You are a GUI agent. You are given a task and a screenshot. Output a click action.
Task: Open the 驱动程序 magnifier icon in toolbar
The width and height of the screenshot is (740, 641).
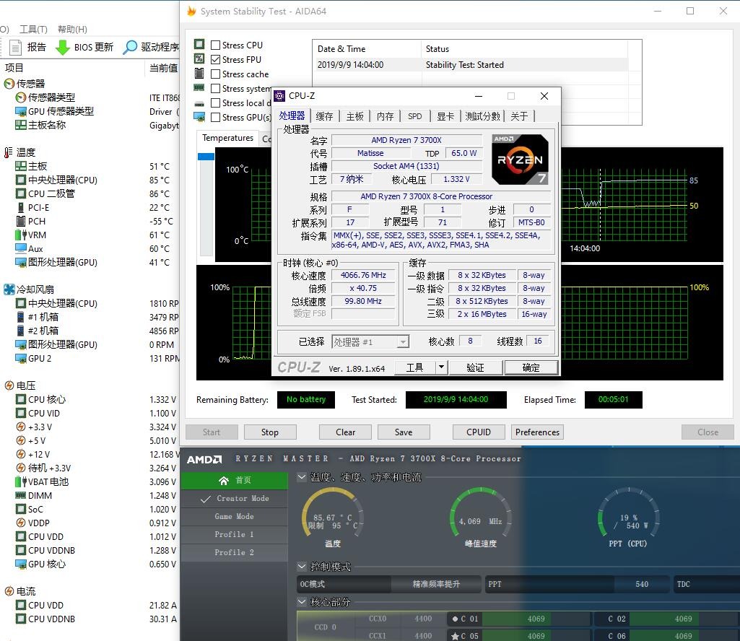tap(130, 47)
